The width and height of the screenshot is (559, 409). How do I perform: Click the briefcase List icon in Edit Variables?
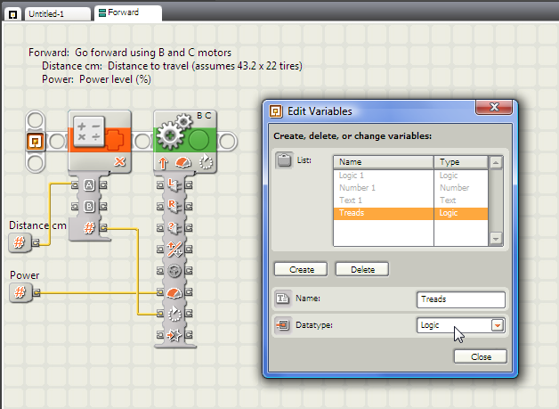(x=284, y=160)
